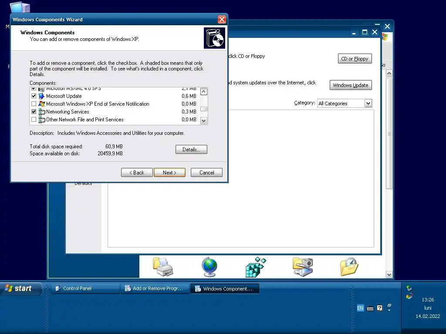This screenshot has width=446, height=334.
Task: Click Other Network File and Print Services icon
Action: click(x=41, y=120)
